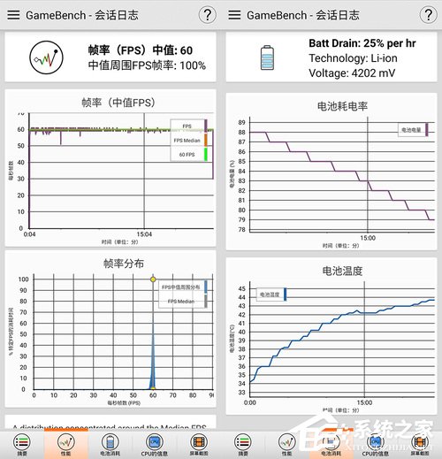Select yellow peak marker on distribution chart
This screenshot has height=459, width=442.
coord(153,279)
